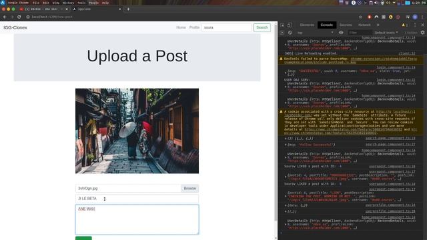Close the DevTools panel

coord(422,25)
